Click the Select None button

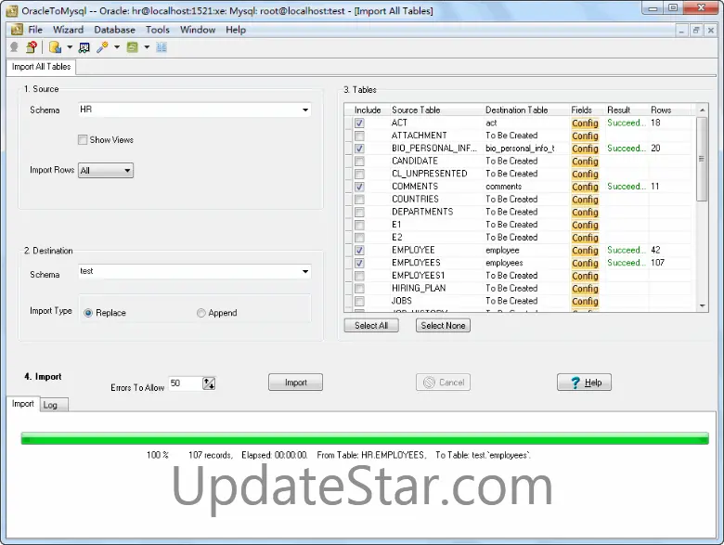pyautogui.click(x=443, y=326)
